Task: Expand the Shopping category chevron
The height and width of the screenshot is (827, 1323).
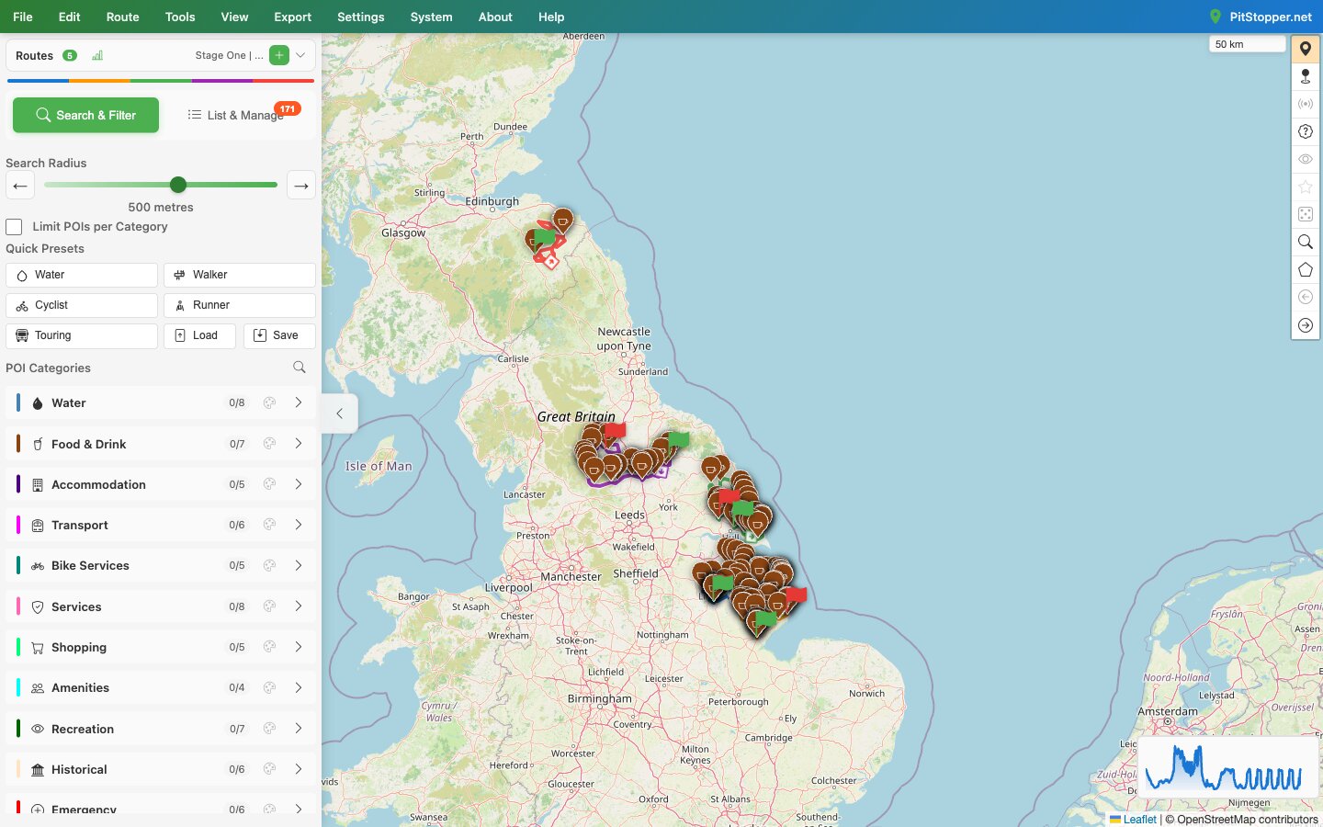Action: pos(299,647)
